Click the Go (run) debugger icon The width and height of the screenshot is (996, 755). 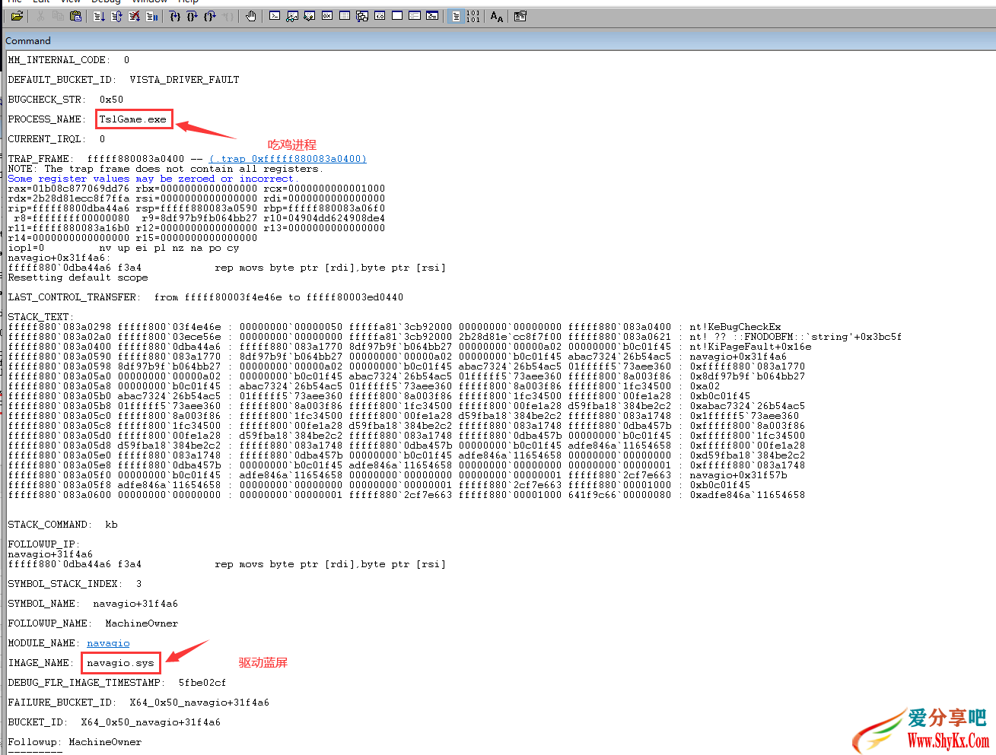click(x=99, y=16)
